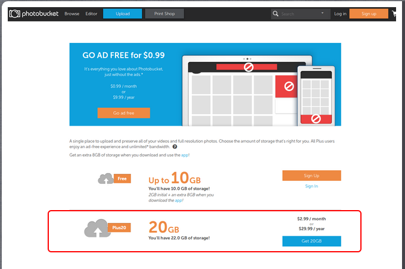Expand the search dropdown arrow
The image size is (405, 269).
322,13
